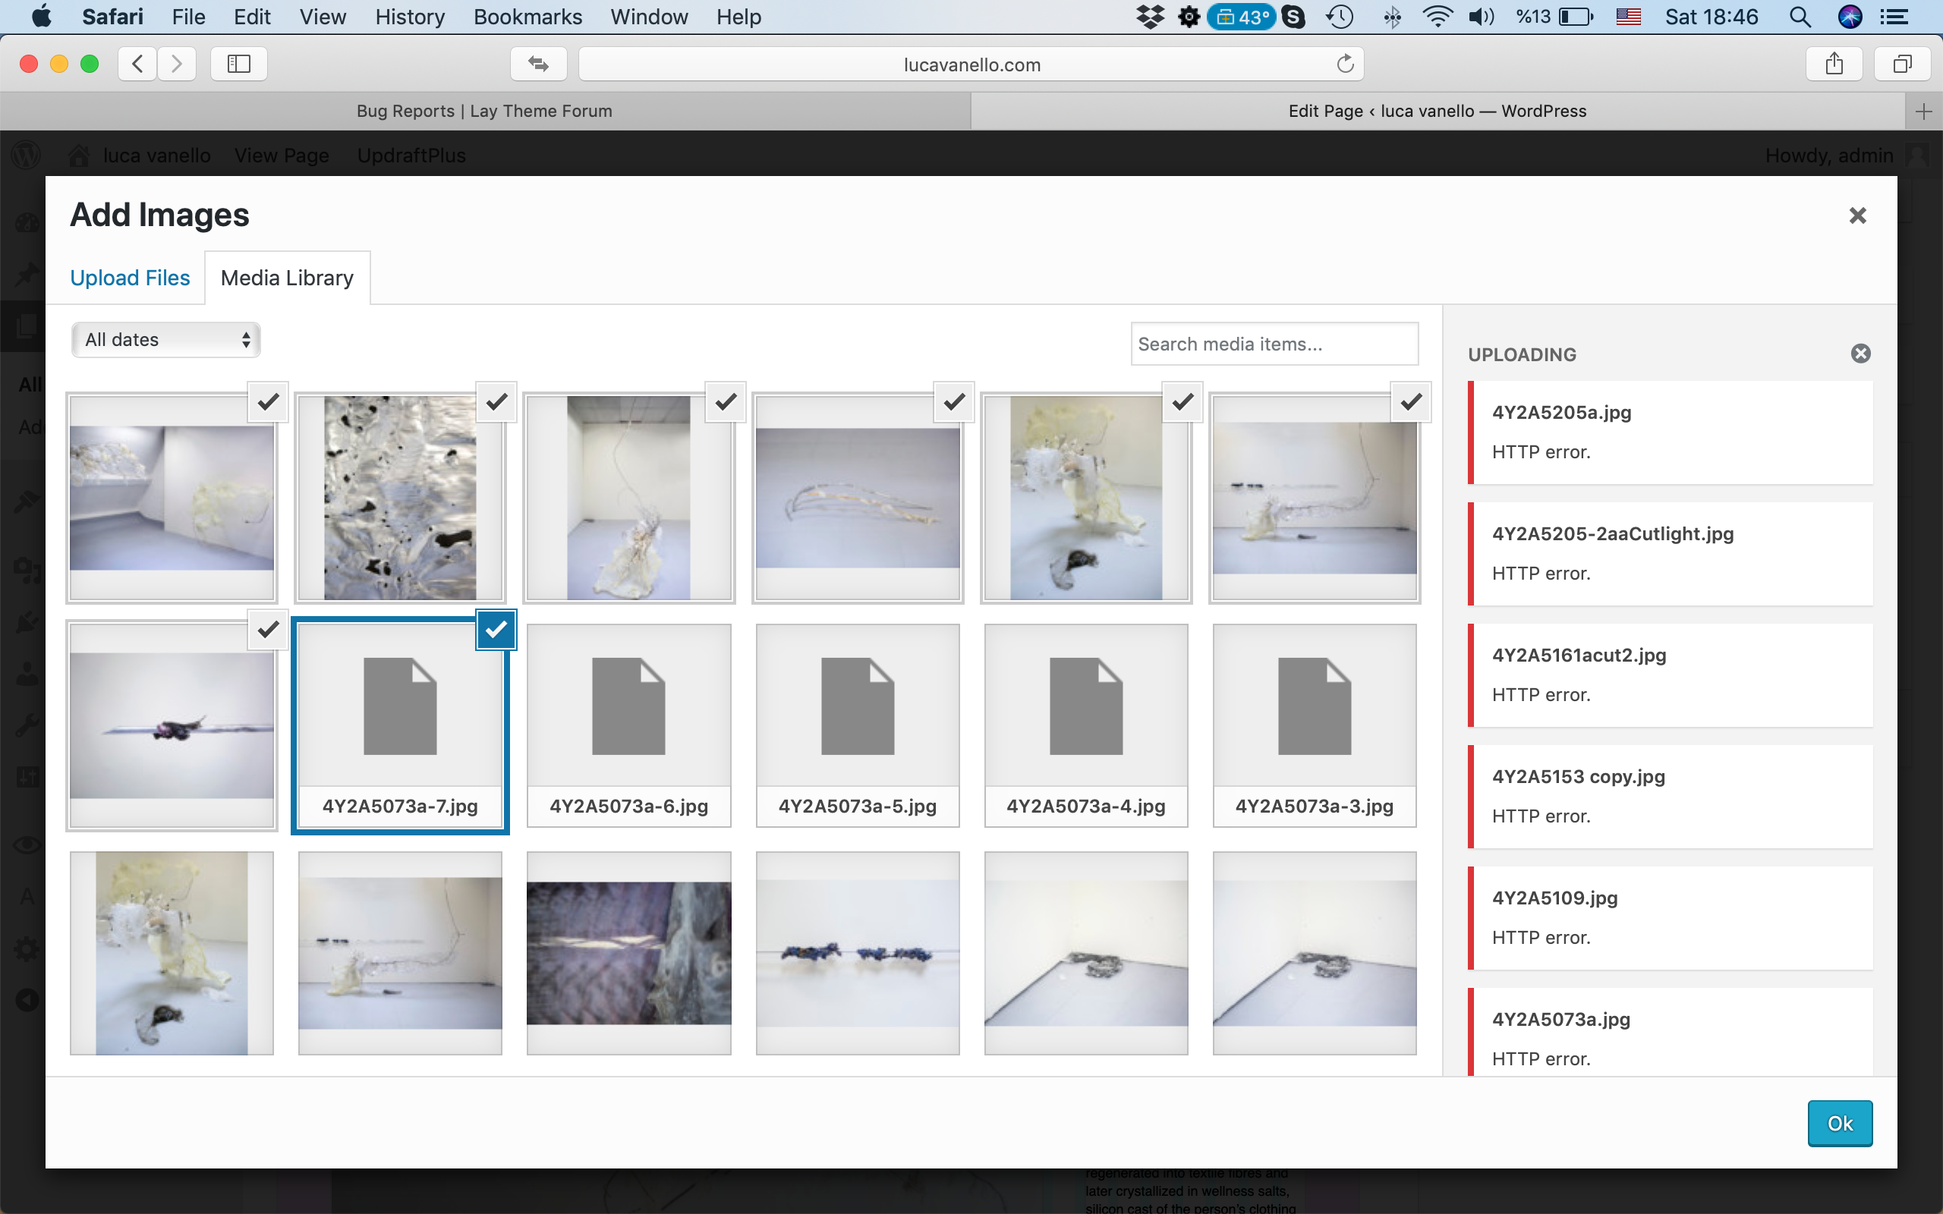The width and height of the screenshot is (1943, 1214).
Task: Open a new Safari tab with plus
Action: pos(1923,112)
